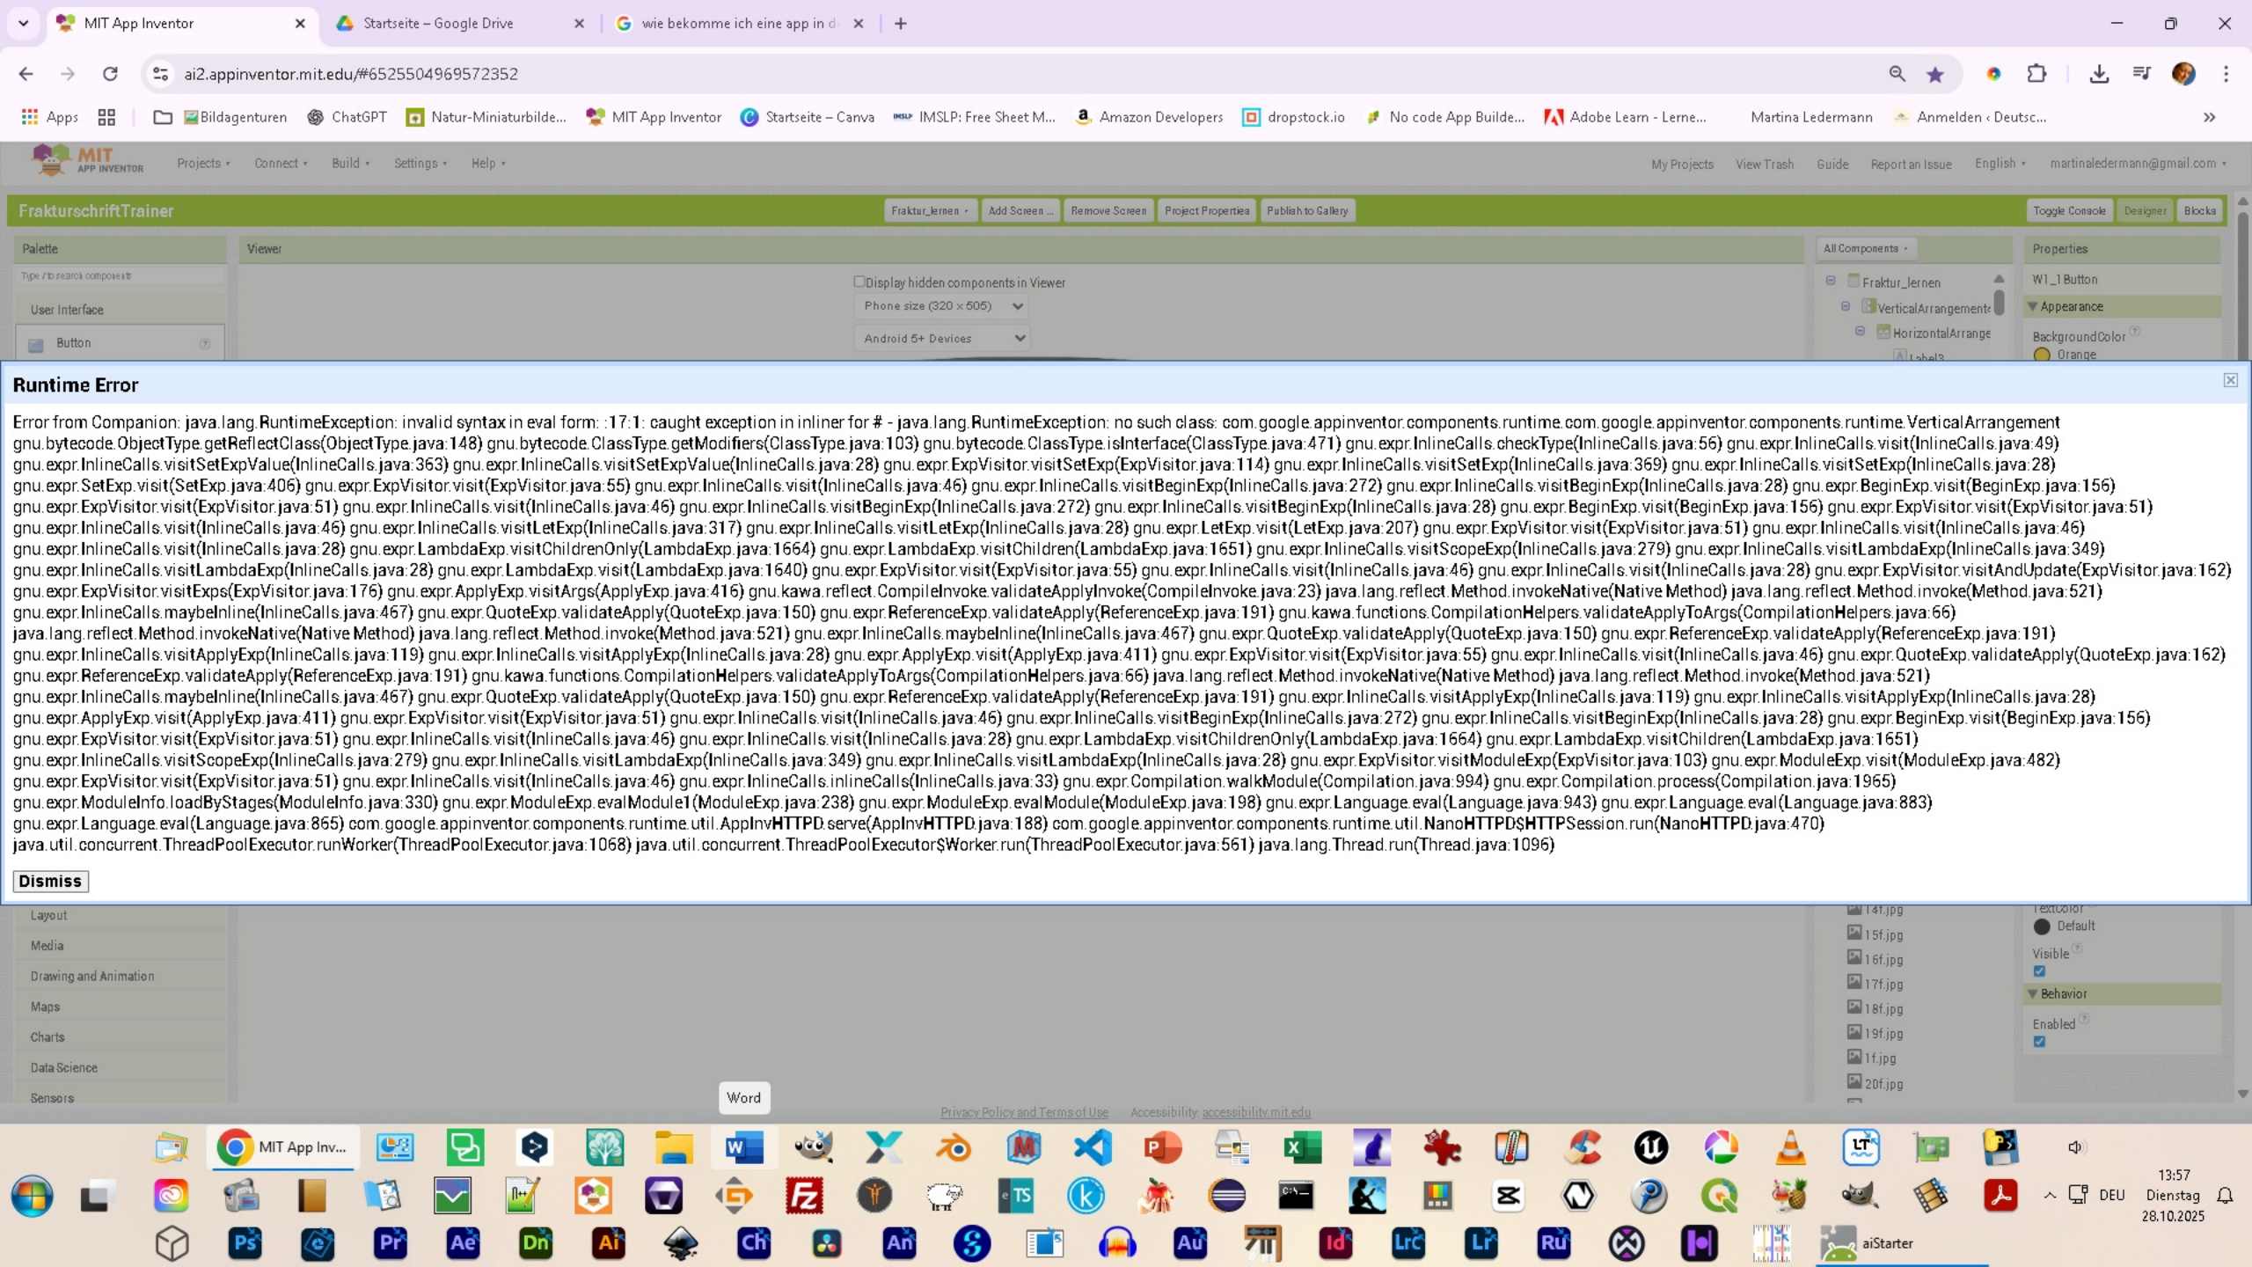
Task: Uncheck the Enabled property checkbox
Action: [2039, 1042]
